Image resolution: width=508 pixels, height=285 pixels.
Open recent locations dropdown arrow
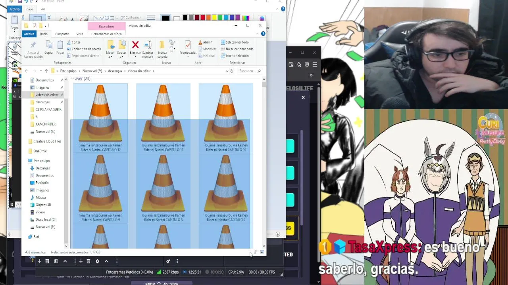(x=40, y=71)
